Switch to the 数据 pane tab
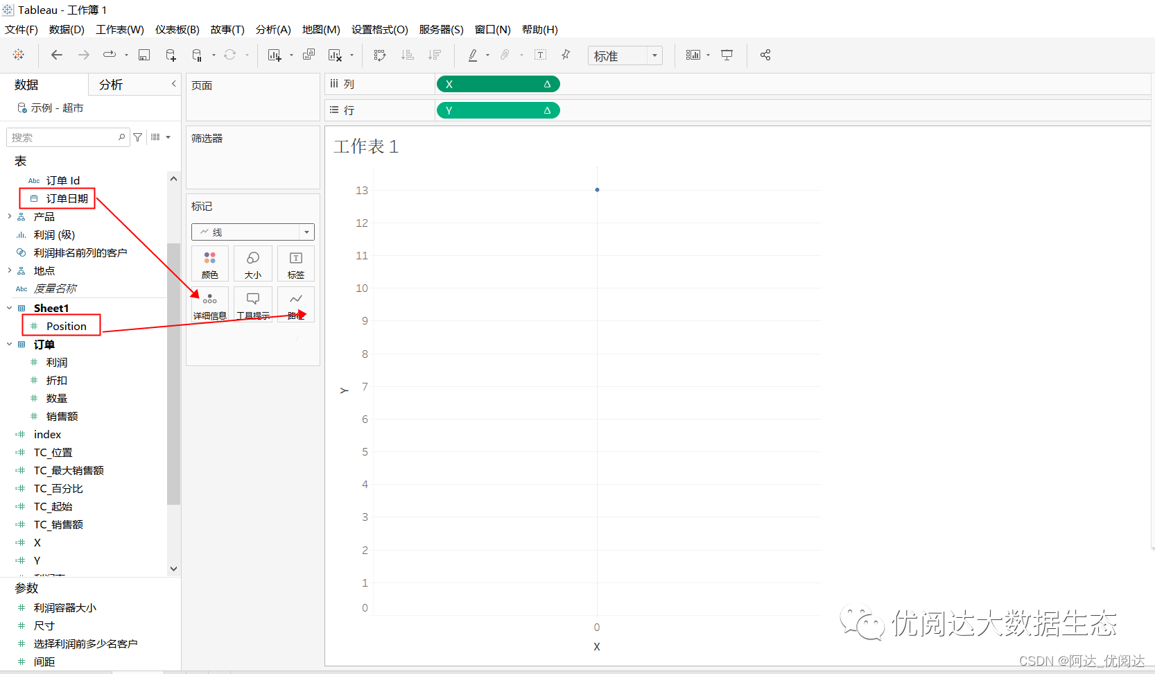This screenshot has height=674, width=1155. (x=26, y=85)
